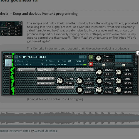Toggle the green Solo S button
The height and width of the screenshot is (139, 139).
(x=91, y=57)
